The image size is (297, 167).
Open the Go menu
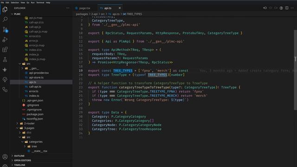coord(28,2)
